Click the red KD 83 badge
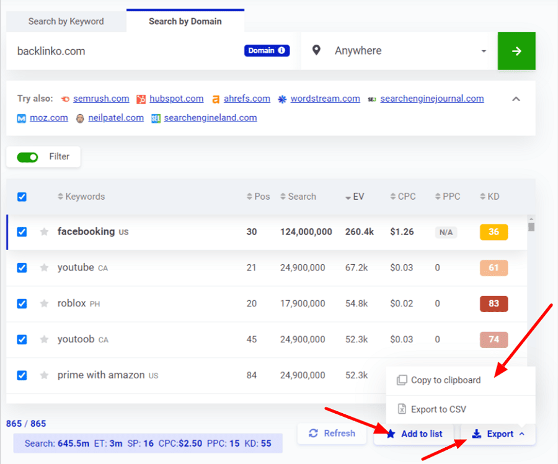The width and height of the screenshot is (558, 464). click(494, 304)
